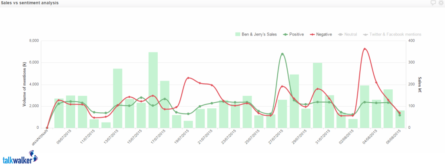Screen dimensions: 445x166
Task: Select the sales bar at 13/07/2015
Action: click(117, 98)
